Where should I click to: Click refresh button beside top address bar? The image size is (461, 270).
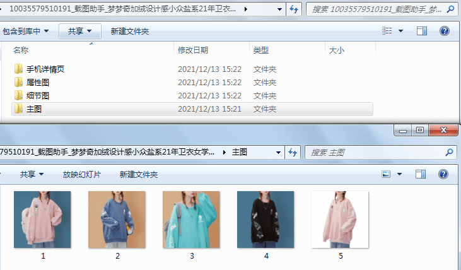293,9
